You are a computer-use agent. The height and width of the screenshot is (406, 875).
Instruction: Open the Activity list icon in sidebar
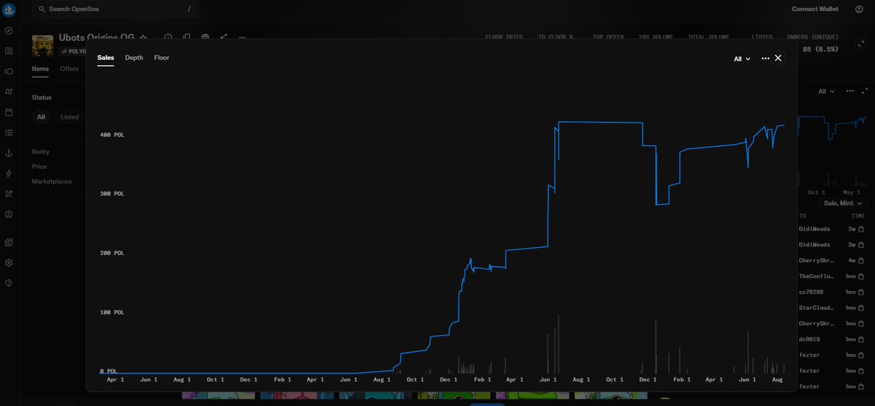[x=9, y=133]
